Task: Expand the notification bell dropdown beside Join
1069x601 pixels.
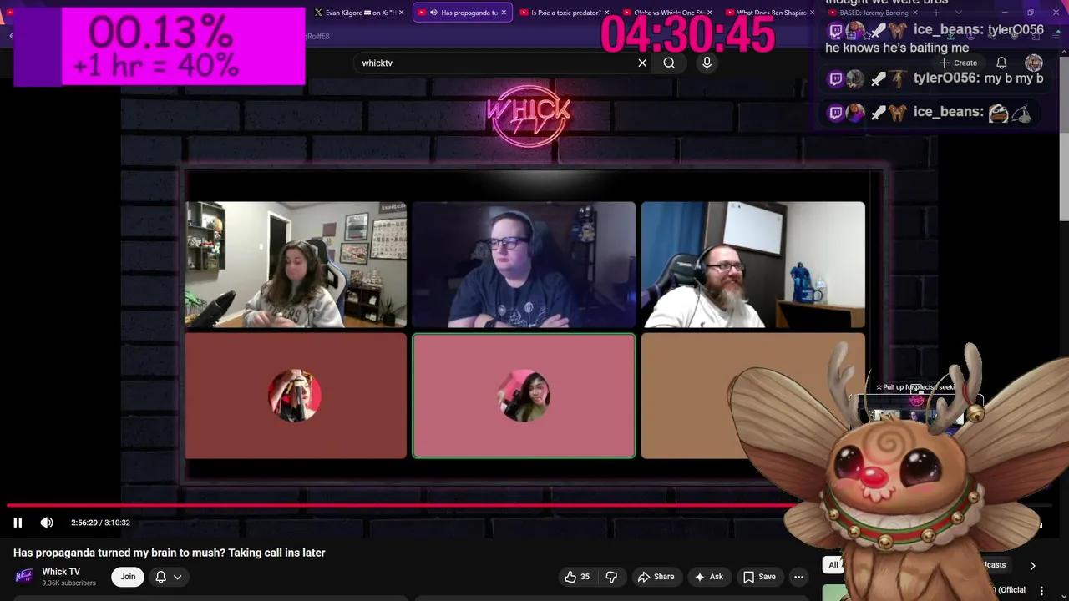Action: [x=169, y=577]
